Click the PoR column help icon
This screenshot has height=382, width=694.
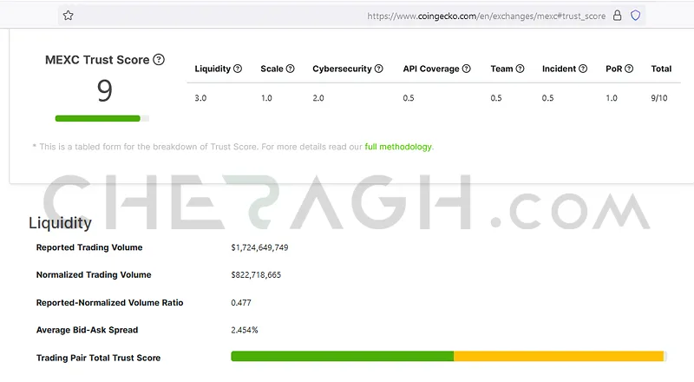629,69
